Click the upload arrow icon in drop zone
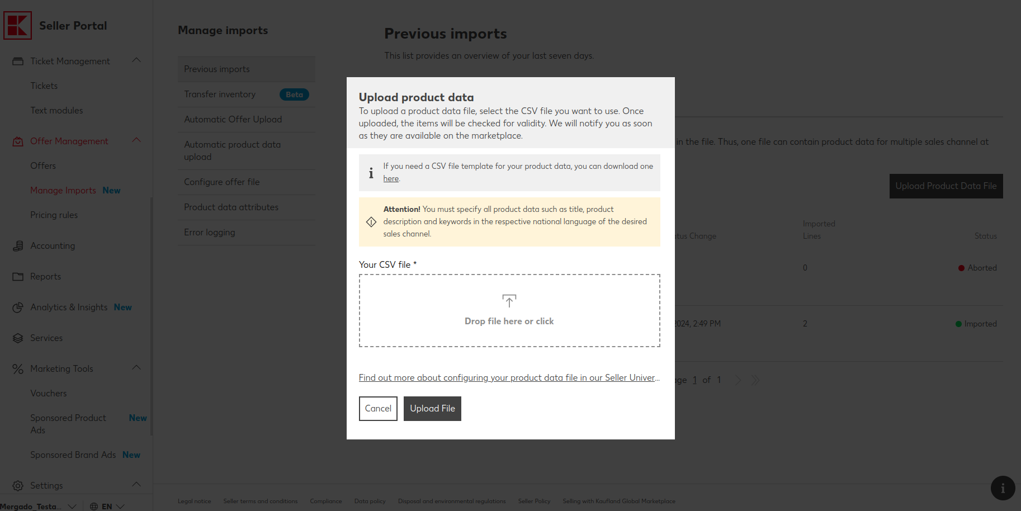Screen dimensions: 1021x511 tap(509, 301)
